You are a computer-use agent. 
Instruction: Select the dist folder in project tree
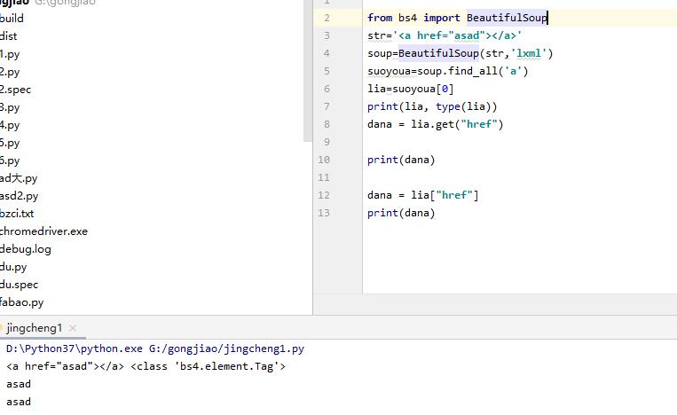coord(9,35)
